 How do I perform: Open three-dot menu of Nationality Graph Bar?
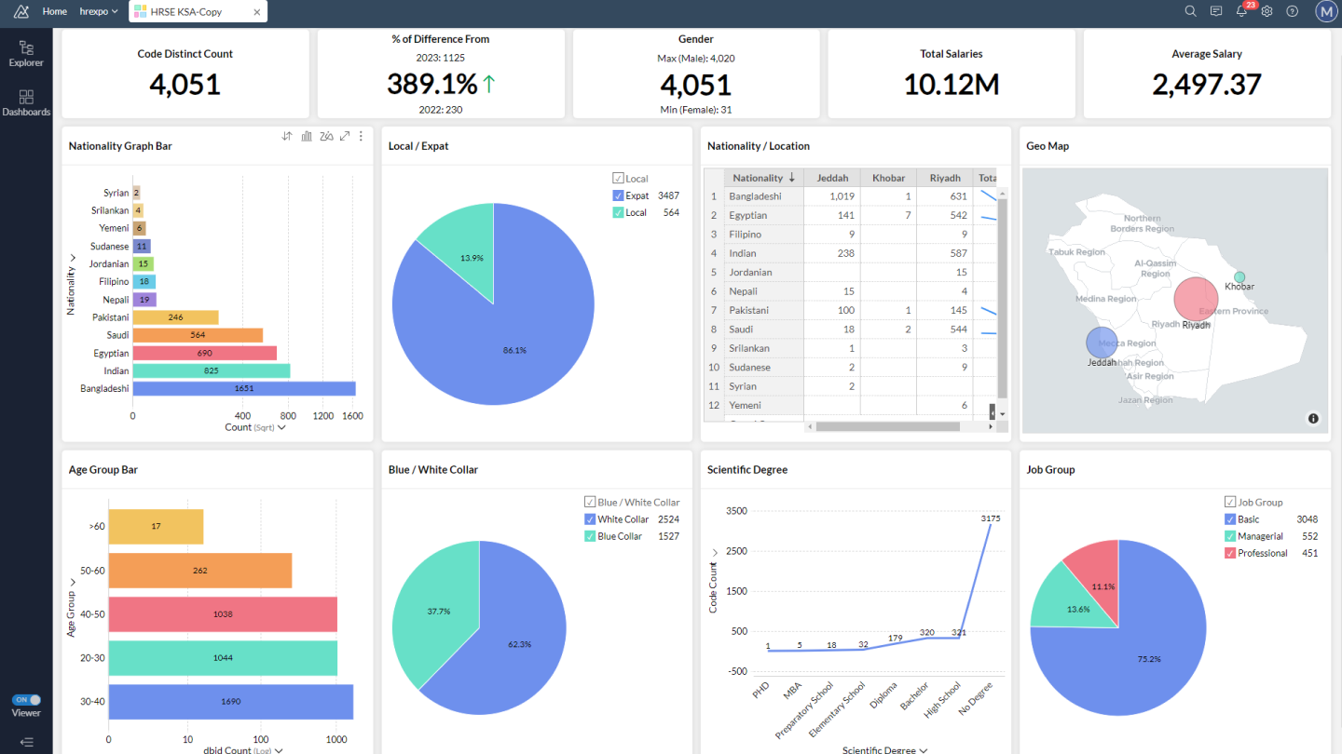pos(361,136)
